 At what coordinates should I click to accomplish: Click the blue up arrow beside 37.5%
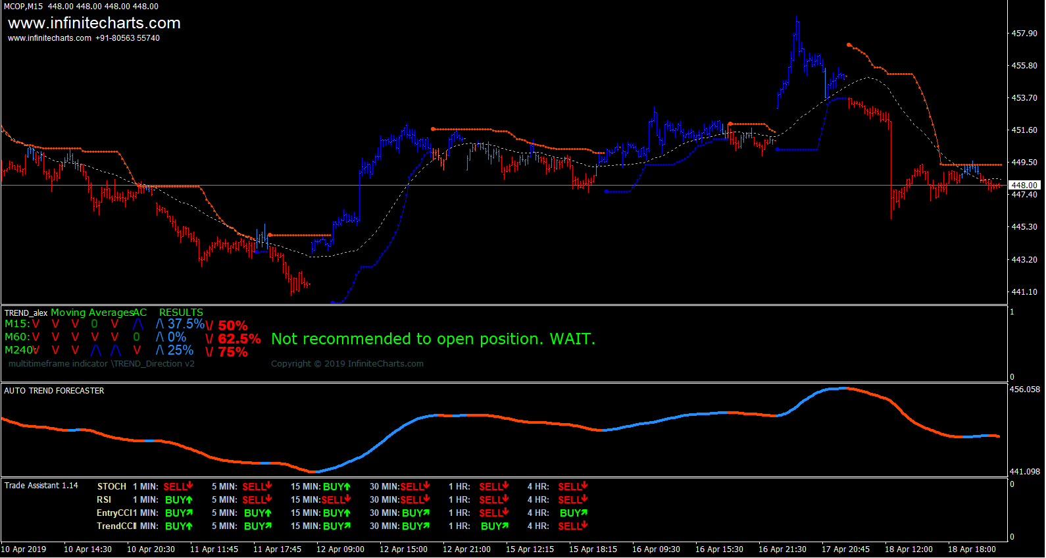[160, 324]
